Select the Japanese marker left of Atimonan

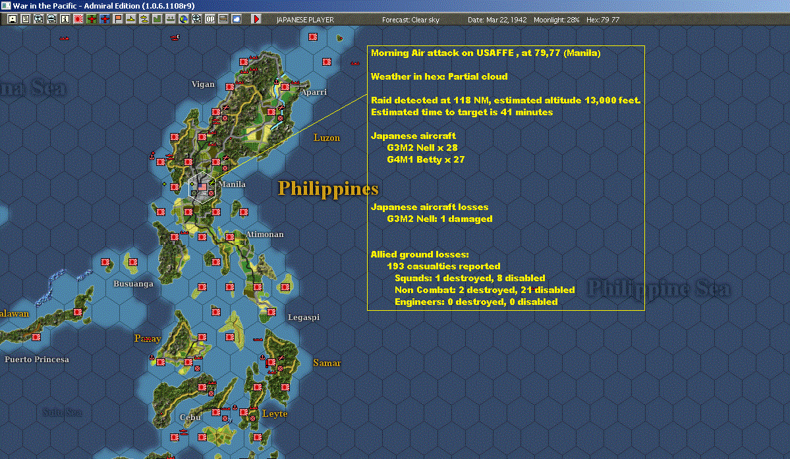point(230,236)
